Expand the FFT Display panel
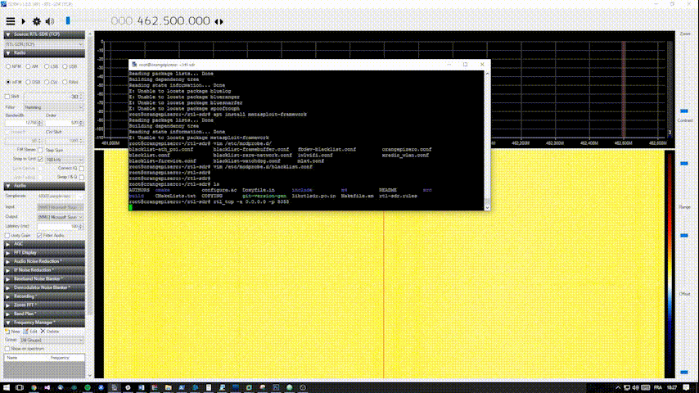This screenshot has width=699, height=393. [x=25, y=252]
